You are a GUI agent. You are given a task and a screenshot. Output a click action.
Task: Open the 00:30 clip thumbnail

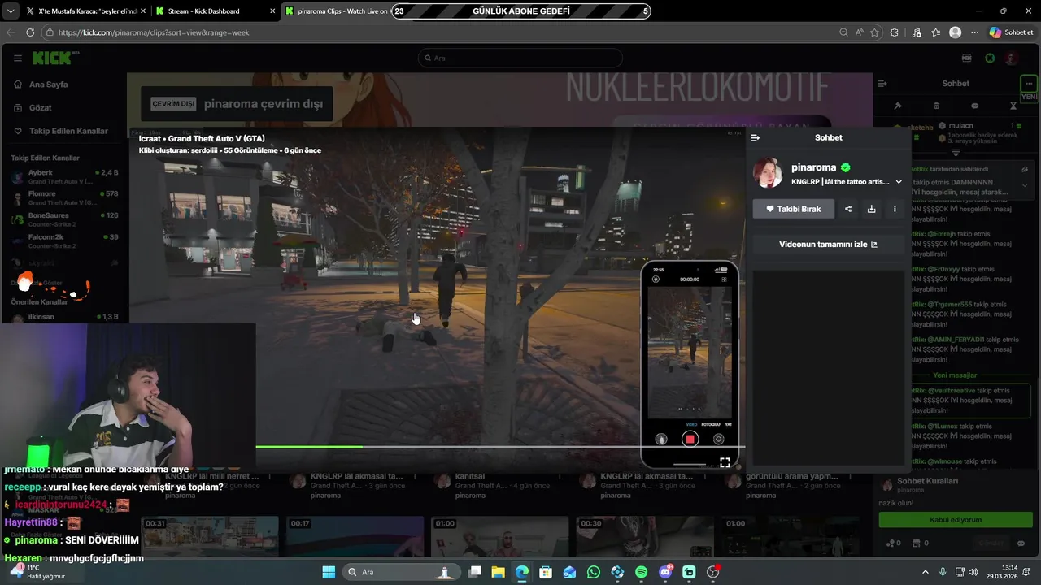(644, 536)
